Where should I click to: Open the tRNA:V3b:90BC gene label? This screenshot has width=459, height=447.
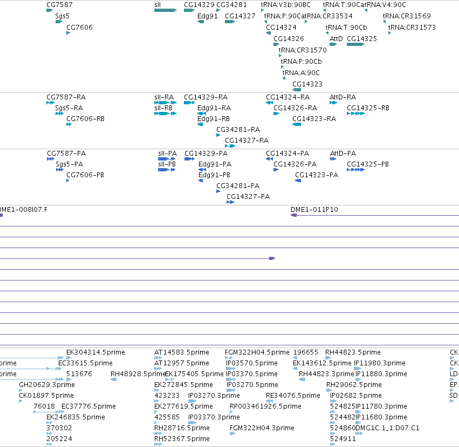pyautogui.click(x=286, y=5)
